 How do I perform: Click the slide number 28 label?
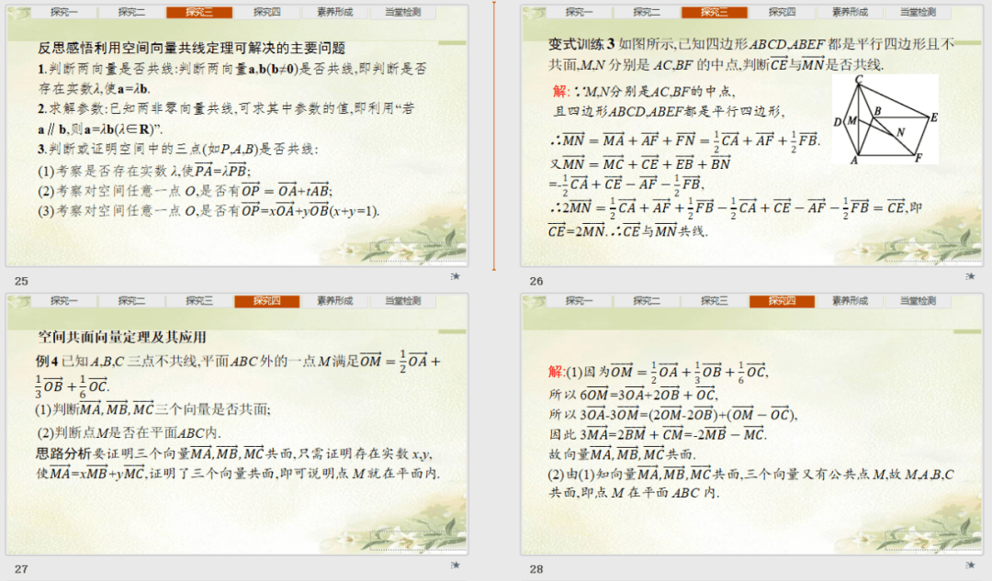tap(536, 569)
